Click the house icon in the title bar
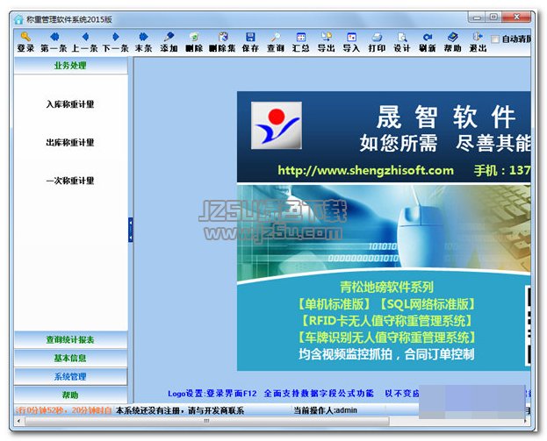 tap(18, 19)
